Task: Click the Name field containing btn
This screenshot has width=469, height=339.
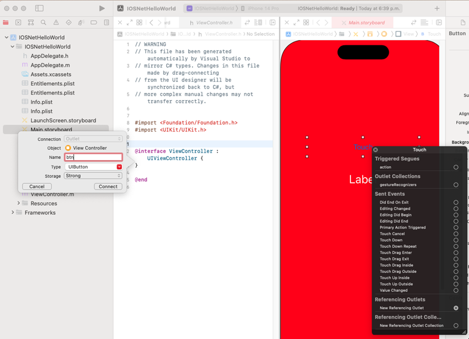Action: [x=94, y=157]
